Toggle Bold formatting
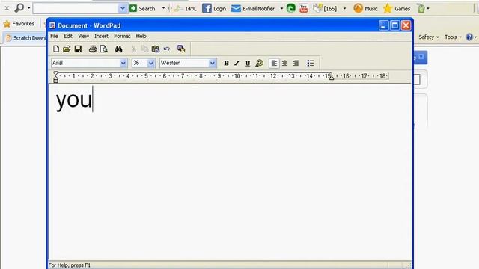 coord(226,63)
